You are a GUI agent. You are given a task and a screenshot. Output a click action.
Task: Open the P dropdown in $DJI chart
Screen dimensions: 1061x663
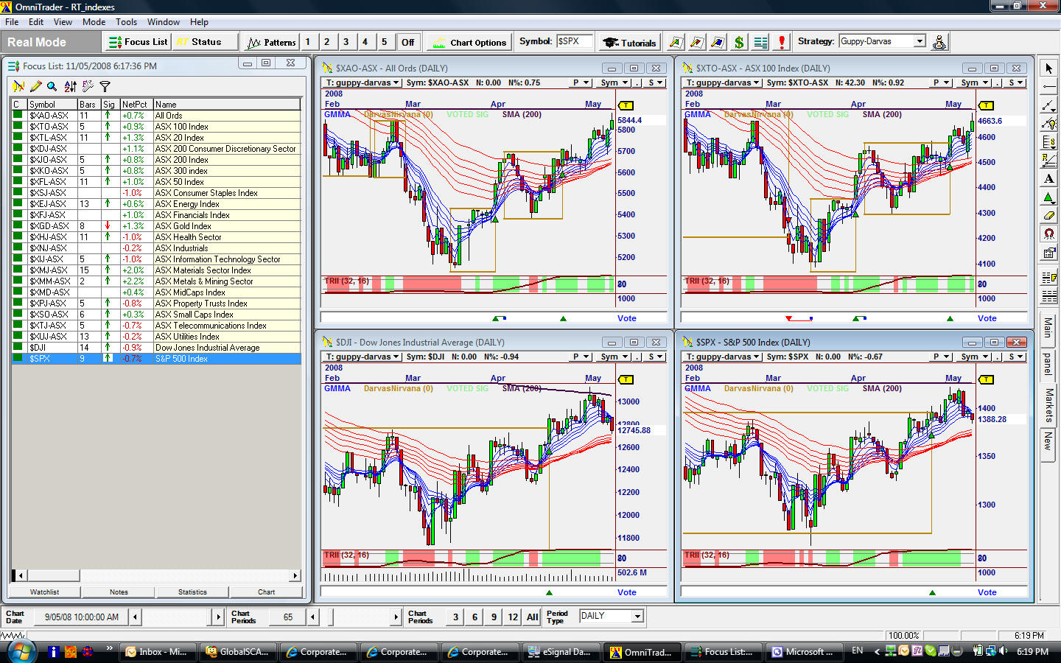coord(581,357)
